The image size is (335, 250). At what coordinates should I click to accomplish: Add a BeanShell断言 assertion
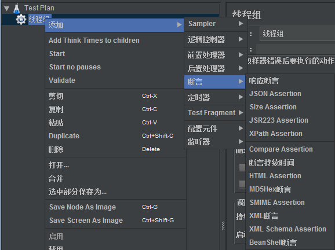(x=290, y=242)
